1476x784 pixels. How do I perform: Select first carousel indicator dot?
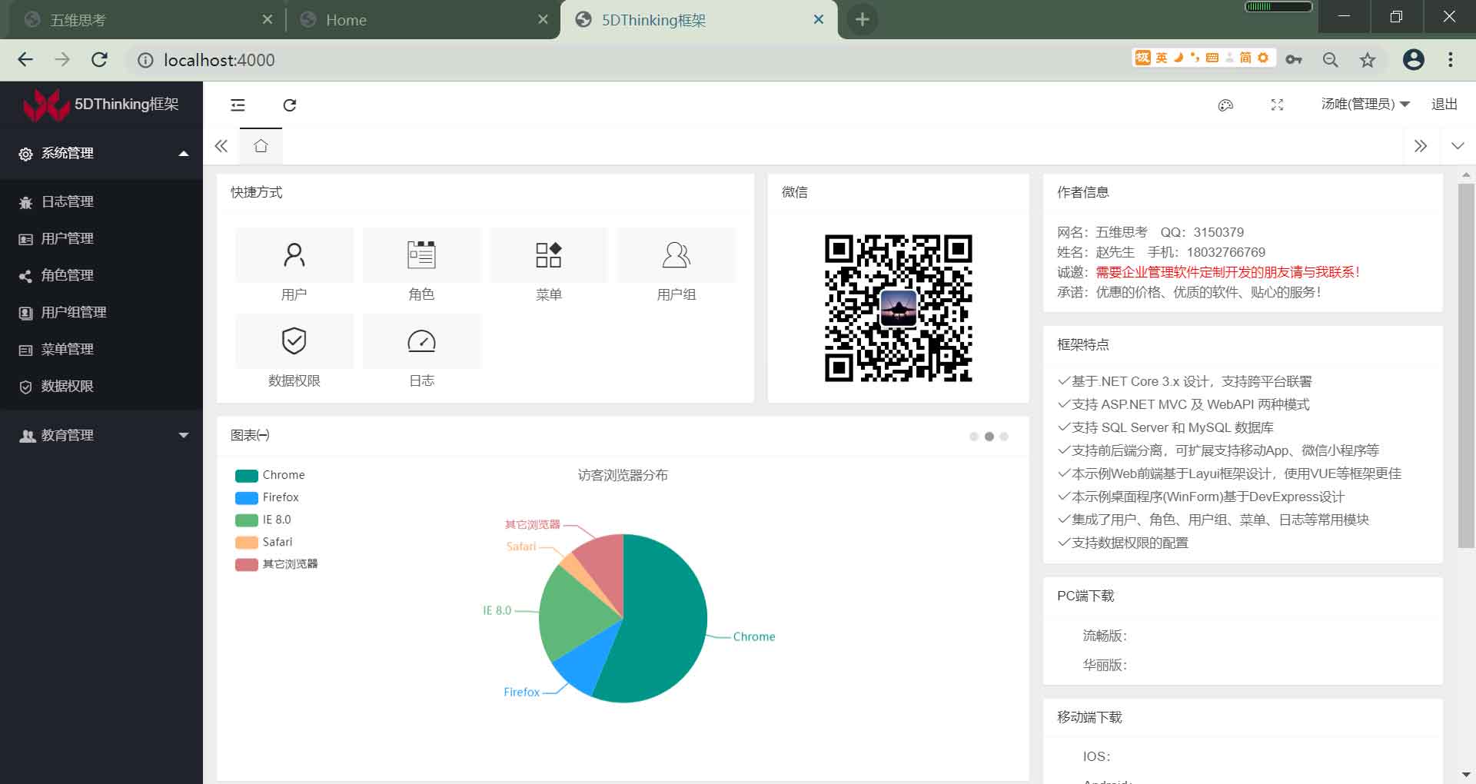(974, 437)
